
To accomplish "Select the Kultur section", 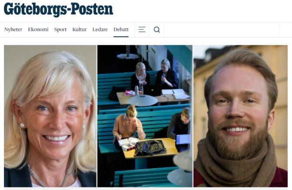I will (80, 30).
